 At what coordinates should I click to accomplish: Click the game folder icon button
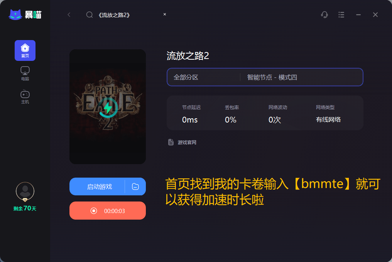coord(135,186)
